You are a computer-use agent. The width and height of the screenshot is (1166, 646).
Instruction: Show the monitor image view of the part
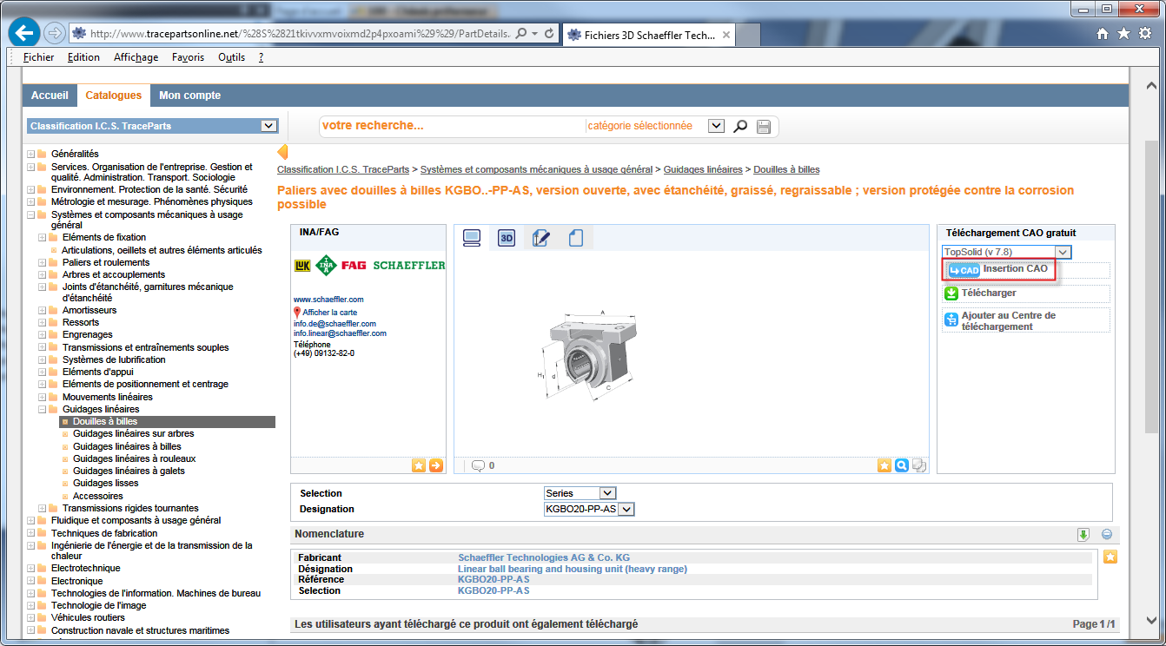[x=472, y=238]
